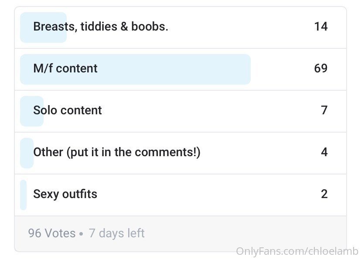Click the blue result bar behind "Breasts"
Screen dimensions: 361x260
coord(44,27)
